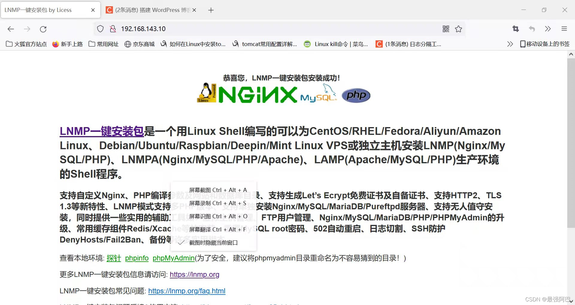
Task: Expand the toolbar overflow double-chevron
Action: 548,29
